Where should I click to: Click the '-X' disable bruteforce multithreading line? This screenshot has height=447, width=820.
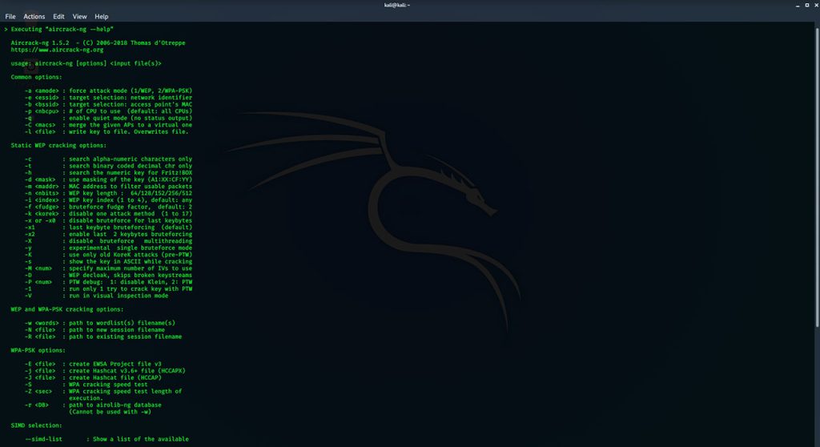click(108, 241)
